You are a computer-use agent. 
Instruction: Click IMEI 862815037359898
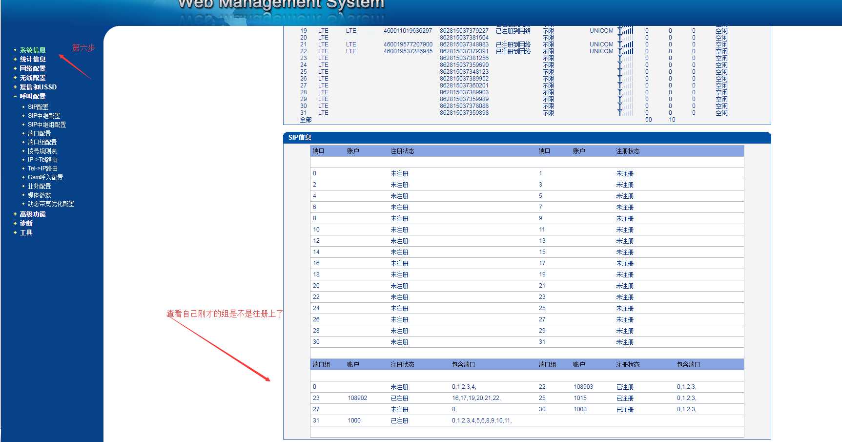[x=464, y=113]
